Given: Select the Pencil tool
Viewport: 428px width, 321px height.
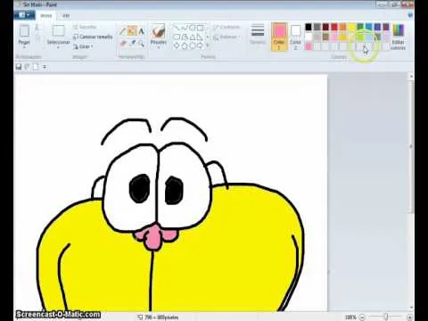Looking at the screenshot, I should [123, 31].
